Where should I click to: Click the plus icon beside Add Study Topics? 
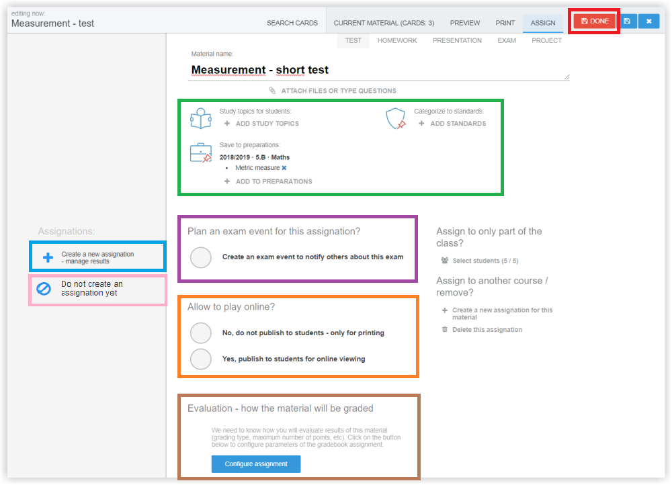(x=227, y=124)
